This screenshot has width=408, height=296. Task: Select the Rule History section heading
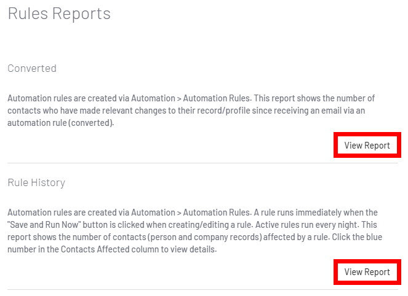(x=36, y=182)
